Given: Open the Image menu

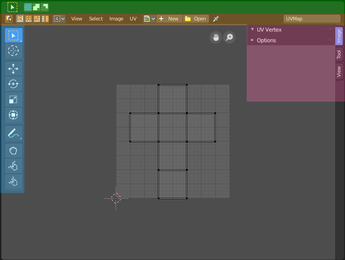Looking at the screenshot, I should tap(116, 19).
